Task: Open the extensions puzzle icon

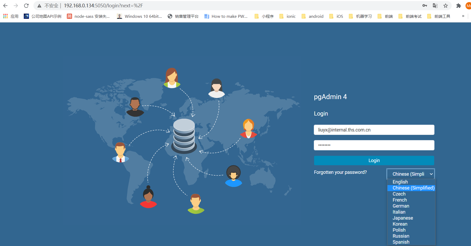Action: pos(458,6)
